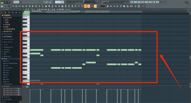Screen dimensions: 191x103
Task: Toggle the orange arrow button in toolbar
Action: 89,6
